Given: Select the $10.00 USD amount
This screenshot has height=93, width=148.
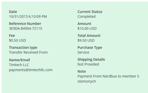Looking at the screenshot, I should point(87,28).
